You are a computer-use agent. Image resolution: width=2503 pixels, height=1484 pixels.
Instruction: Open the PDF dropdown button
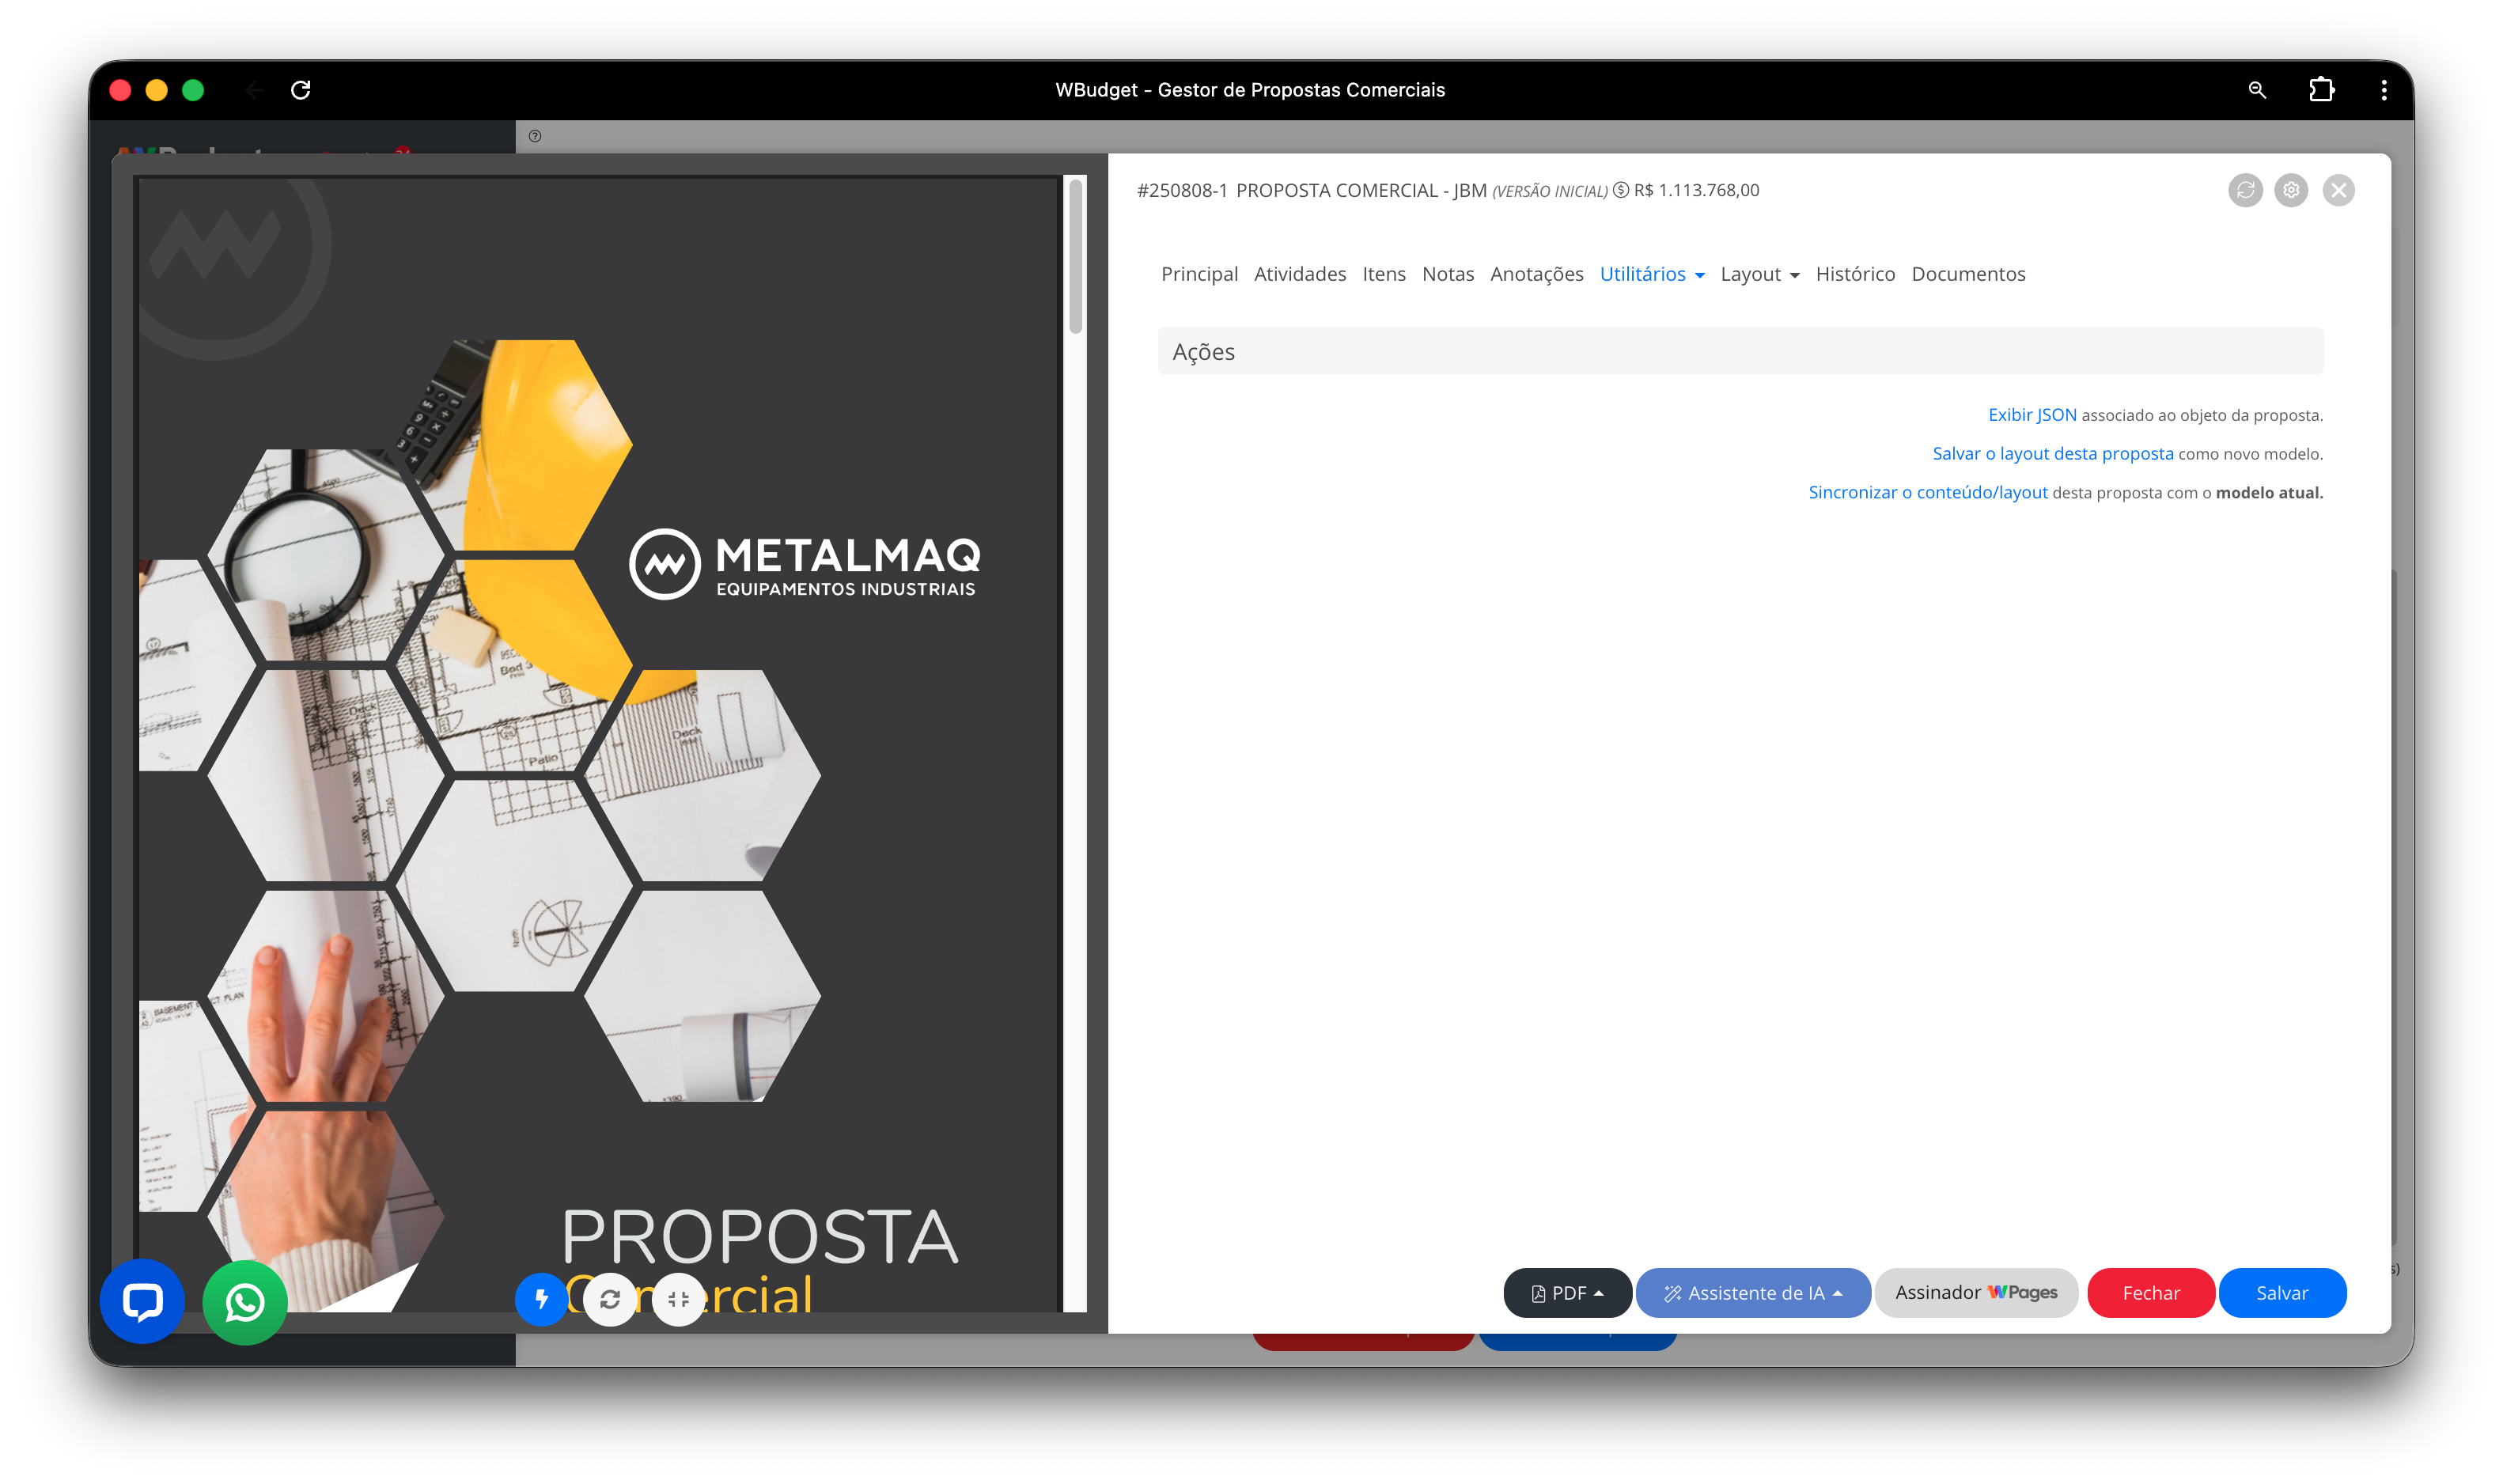1567,1293
